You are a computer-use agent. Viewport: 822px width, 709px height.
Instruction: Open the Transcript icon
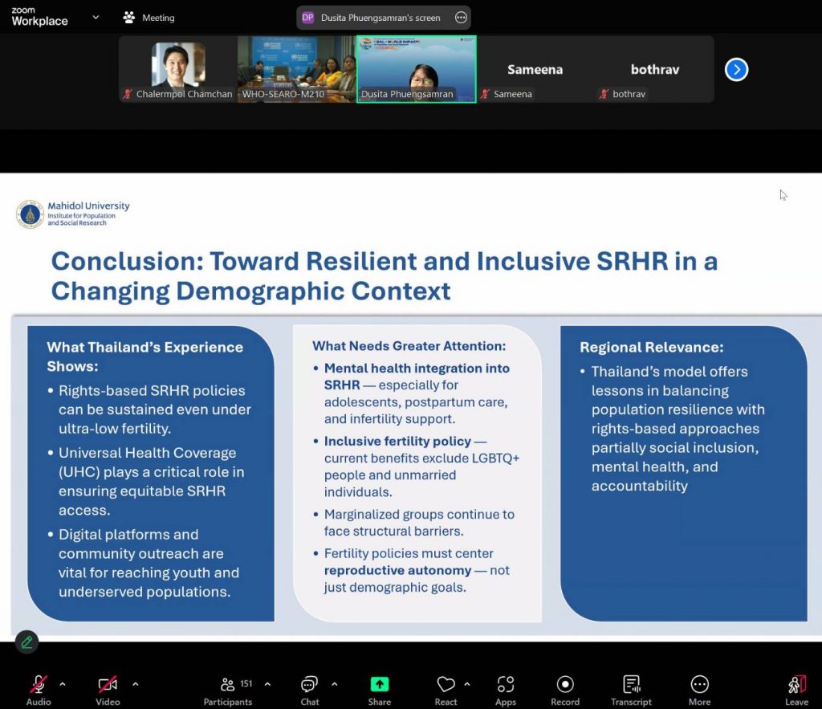pos(631,685)
